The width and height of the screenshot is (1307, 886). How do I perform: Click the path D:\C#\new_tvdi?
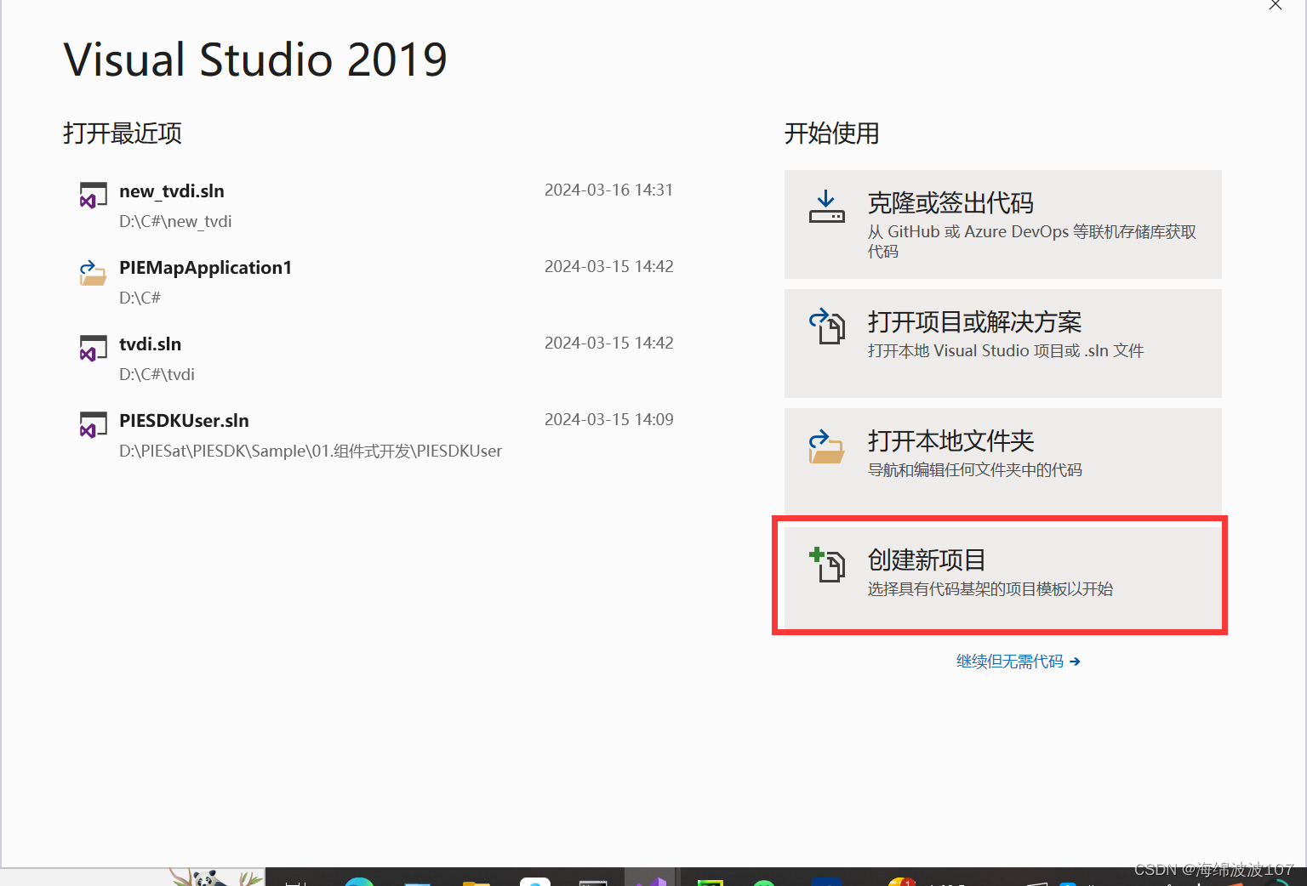(175, 222)
